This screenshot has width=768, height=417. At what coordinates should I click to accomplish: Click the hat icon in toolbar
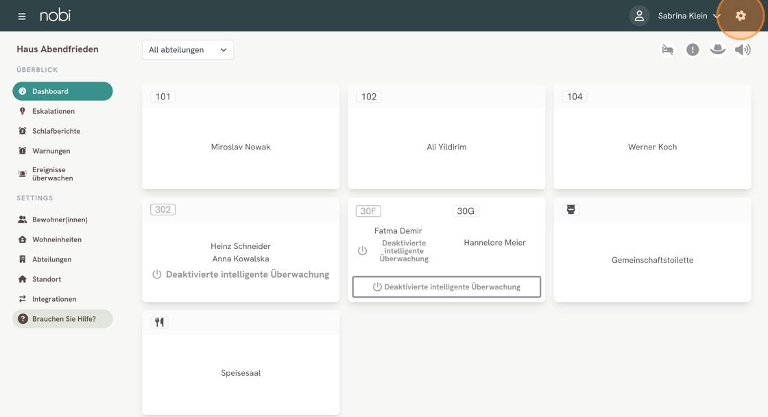point(717,49)
